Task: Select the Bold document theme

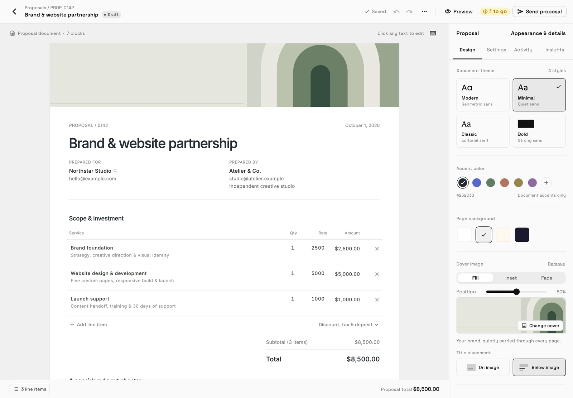Action: point(539,131)
